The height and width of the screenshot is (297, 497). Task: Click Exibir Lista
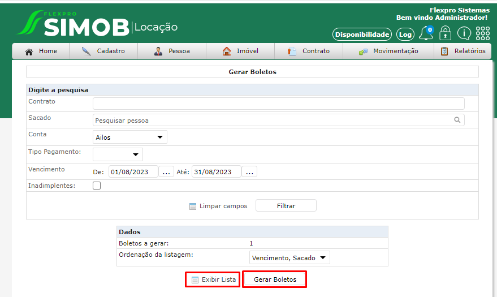(213, 279)
